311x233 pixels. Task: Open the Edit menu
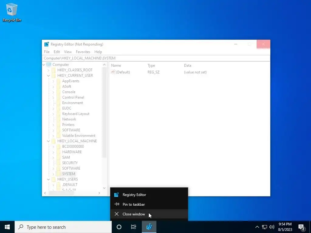click(57, 52)
